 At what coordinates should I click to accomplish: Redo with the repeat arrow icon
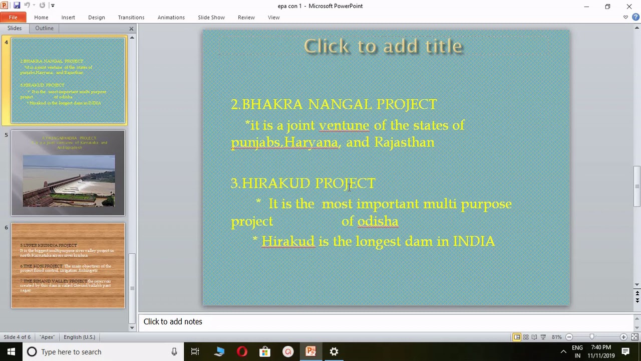click(x=42, y=6)
